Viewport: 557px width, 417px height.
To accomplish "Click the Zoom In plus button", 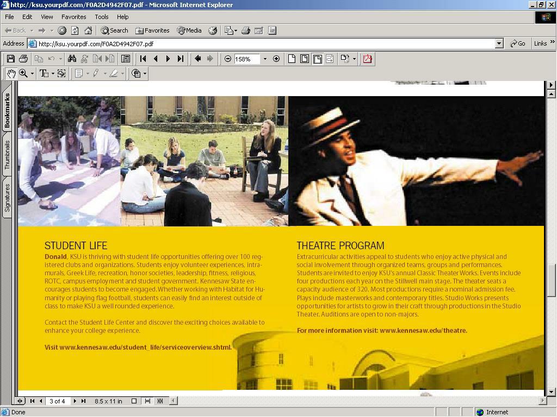I will 276,59.
